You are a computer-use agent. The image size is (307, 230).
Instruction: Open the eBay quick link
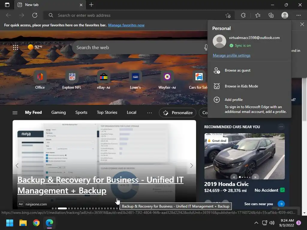coord(103,80)
